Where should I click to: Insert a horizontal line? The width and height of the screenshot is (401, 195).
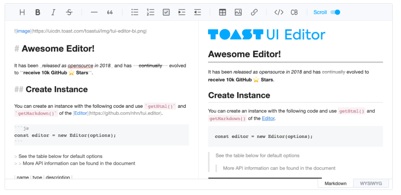[94, 12]
